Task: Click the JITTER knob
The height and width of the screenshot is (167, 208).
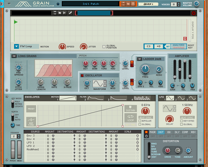Action: (83, 47)
